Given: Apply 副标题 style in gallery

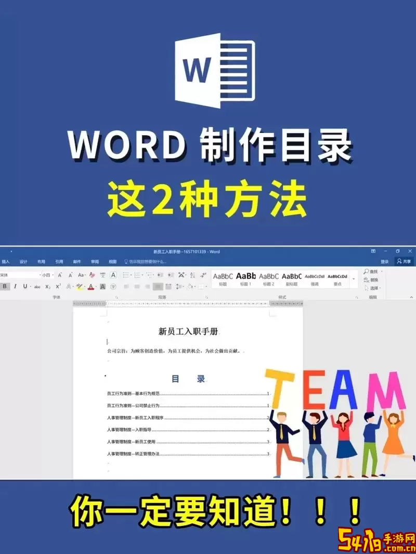Looking at the screenshot, I should click(x=292, y=279).
